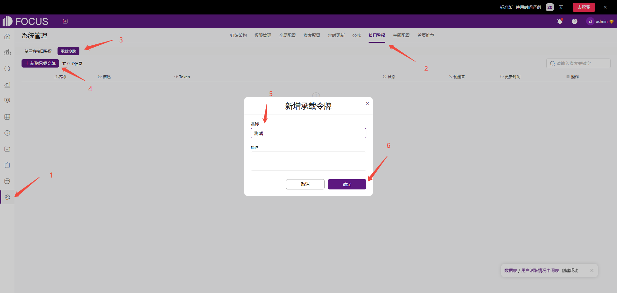Select the 第三方接口鉴权 sub-tab
The height and width of the screenshot is (293, 617).
(38, 51)
